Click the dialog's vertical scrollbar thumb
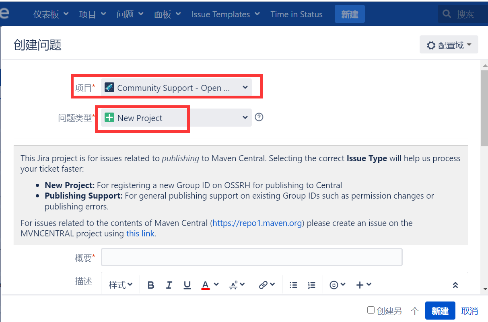Image resolution: width=488 pixels, height=322 pixels. [x=484, y=108]
